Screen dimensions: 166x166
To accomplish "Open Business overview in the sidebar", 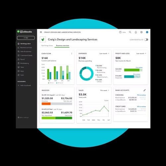I will click(x=25, y=47).
